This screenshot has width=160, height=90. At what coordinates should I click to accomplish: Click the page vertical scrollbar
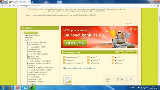click(x=159, y=19)
